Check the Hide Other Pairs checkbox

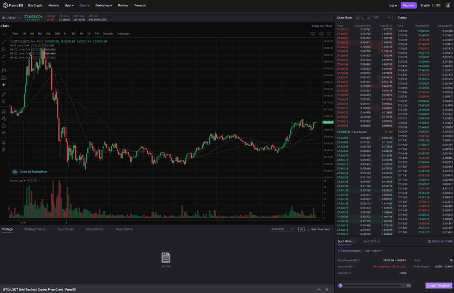[308, 229]
